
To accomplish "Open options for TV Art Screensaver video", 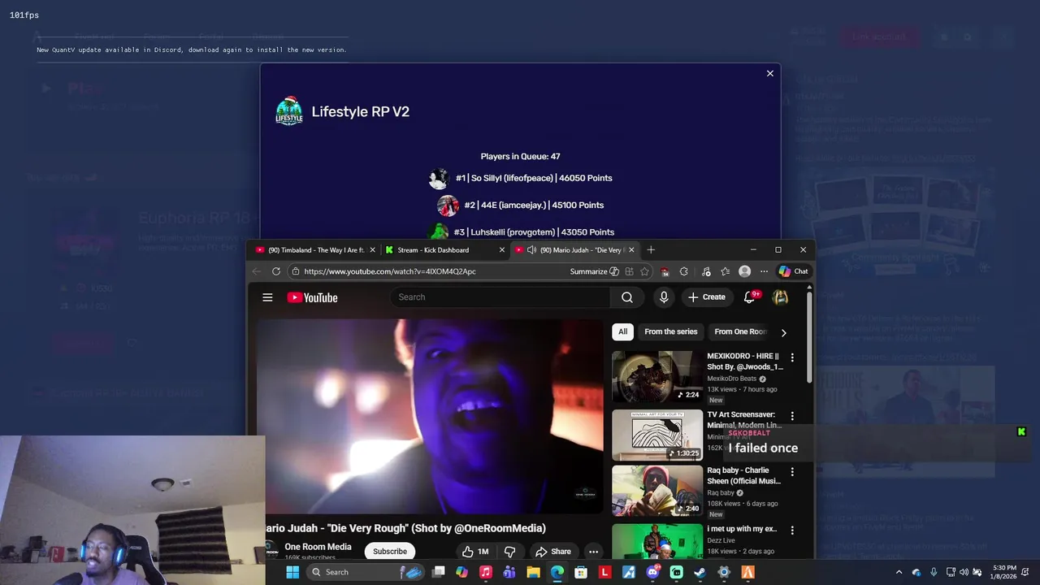I will [x=792, y=416].
